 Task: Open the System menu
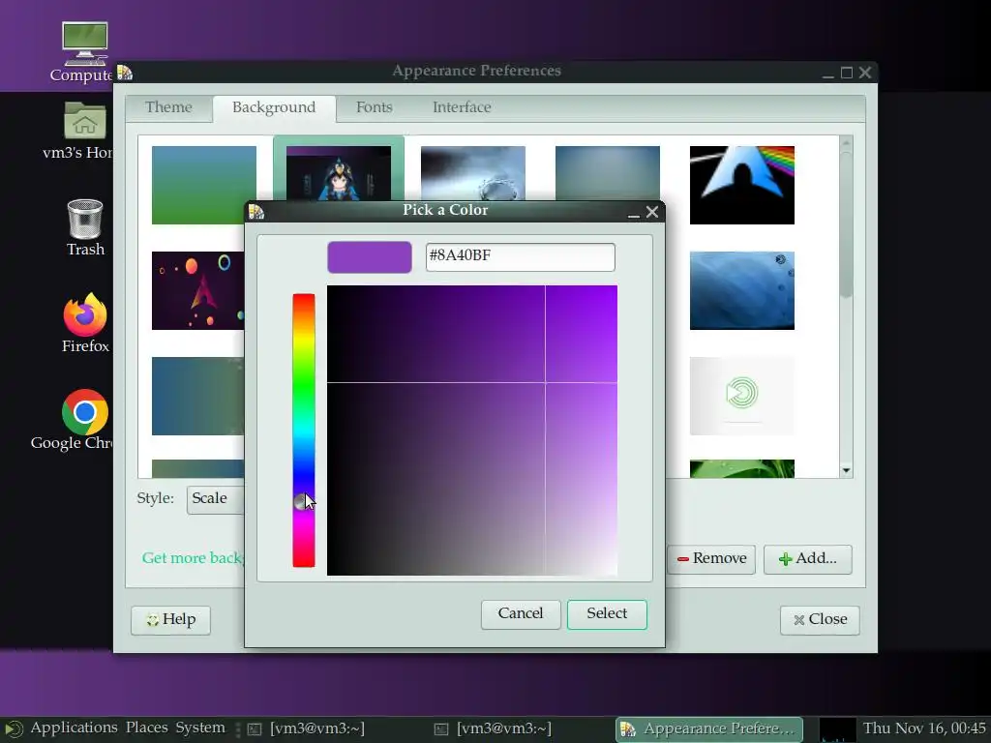(x=199, y=728)
